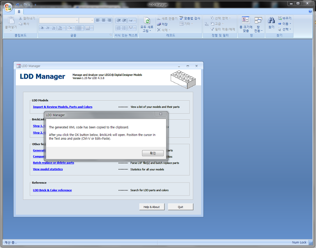Select the align text right icon

tap(109, 20)
